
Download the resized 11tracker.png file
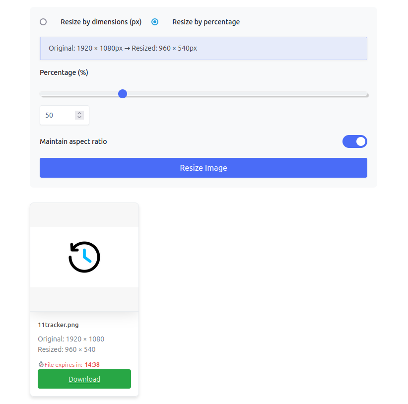click(x=84, y=379)
